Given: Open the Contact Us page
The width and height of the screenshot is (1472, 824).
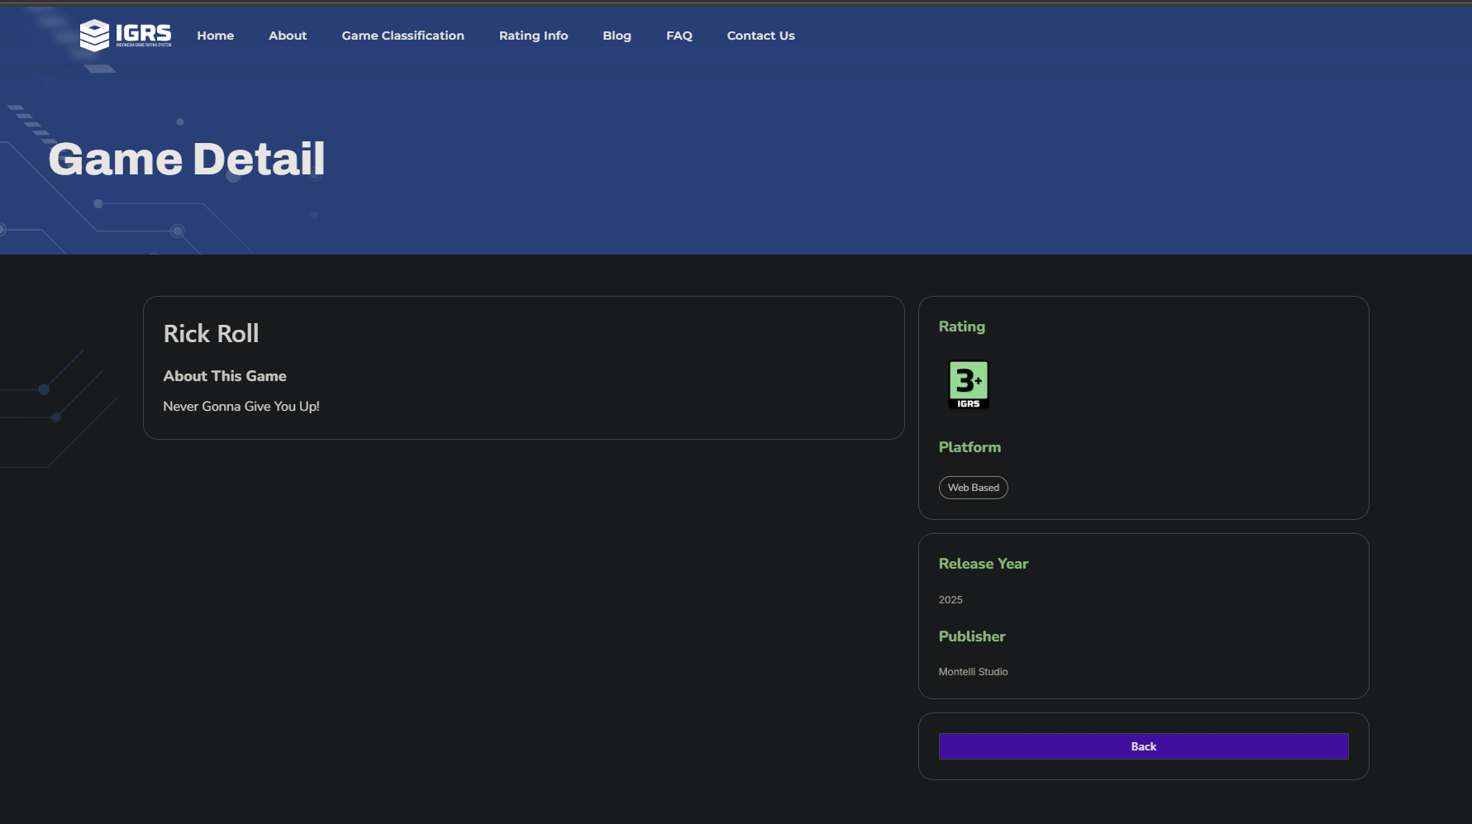Looking at the screenshot, I should [x=760, y=36].
